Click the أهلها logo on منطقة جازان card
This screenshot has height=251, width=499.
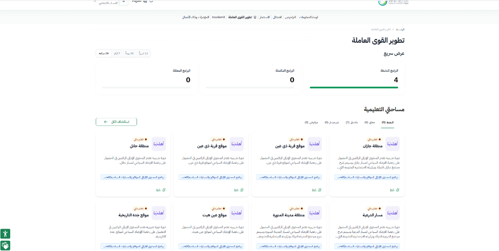point(392,144)
